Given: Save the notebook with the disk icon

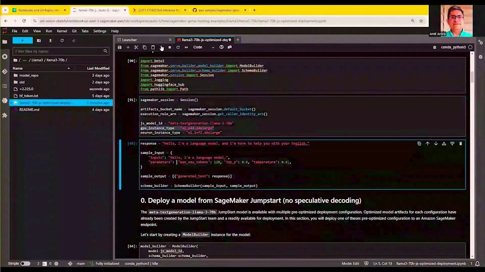Looking at the screenshot, I should click(x=120, y=47).
